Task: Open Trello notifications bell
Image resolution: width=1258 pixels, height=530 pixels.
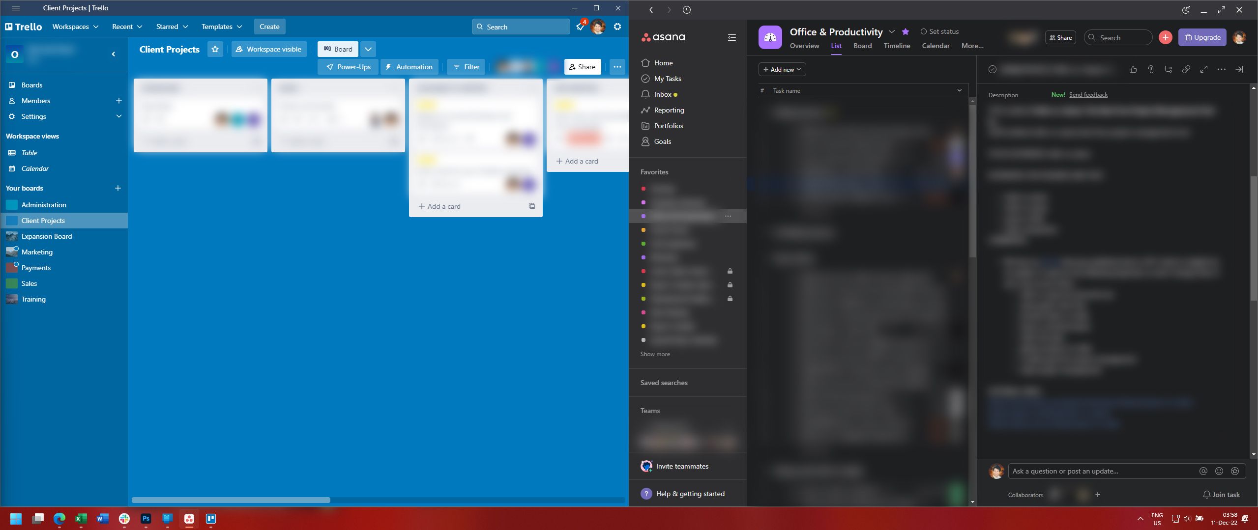Action: click(581, 27)
